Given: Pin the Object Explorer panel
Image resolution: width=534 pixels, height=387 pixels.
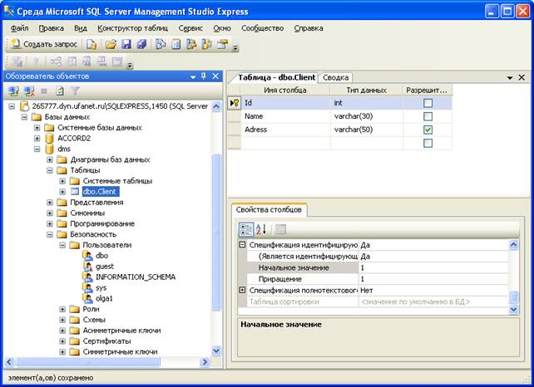Looking at the screenshot, I should pos(204,76).
